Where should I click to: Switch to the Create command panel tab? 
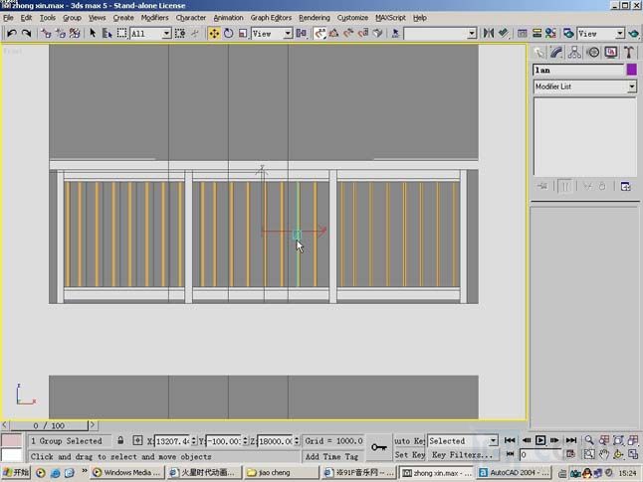538,52
